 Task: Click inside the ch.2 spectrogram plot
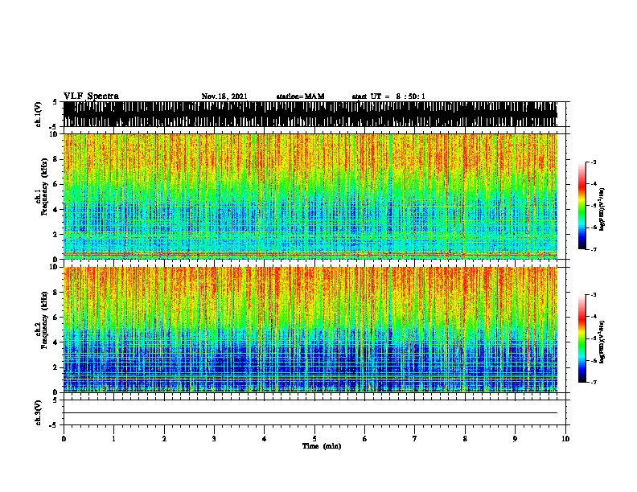(x=310, y=330)
